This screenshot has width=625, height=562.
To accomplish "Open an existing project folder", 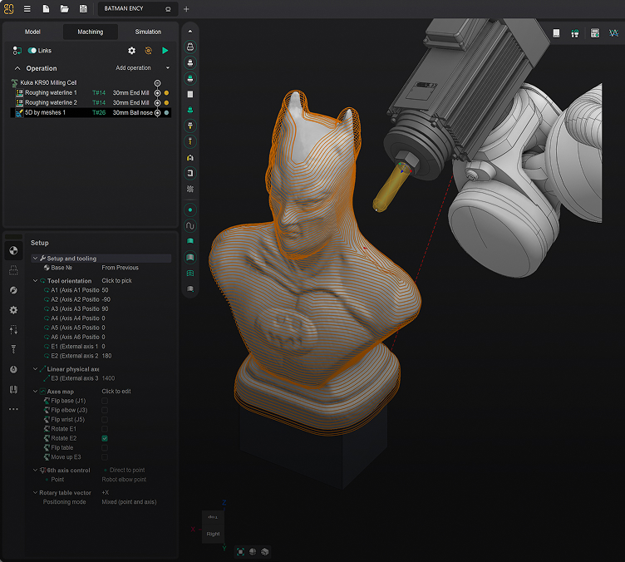I will [x=65, y=9].
